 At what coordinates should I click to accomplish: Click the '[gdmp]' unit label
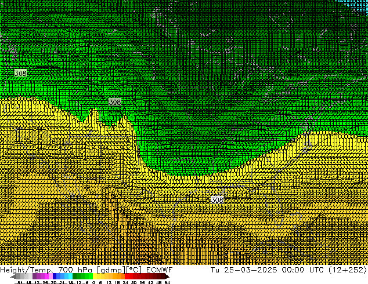click(x=111, y=270)
